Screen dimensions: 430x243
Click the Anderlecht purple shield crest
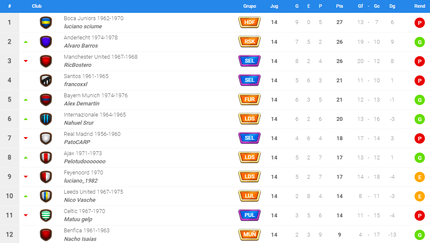coord(46,42)
